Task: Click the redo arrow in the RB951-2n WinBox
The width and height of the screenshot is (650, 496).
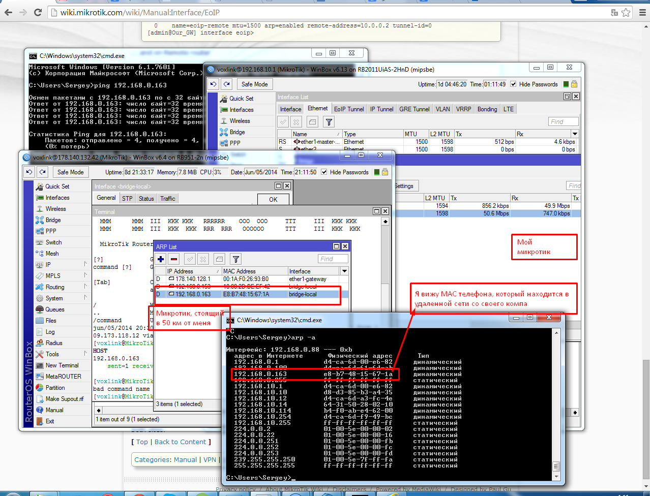Action: tap(43, 172)
